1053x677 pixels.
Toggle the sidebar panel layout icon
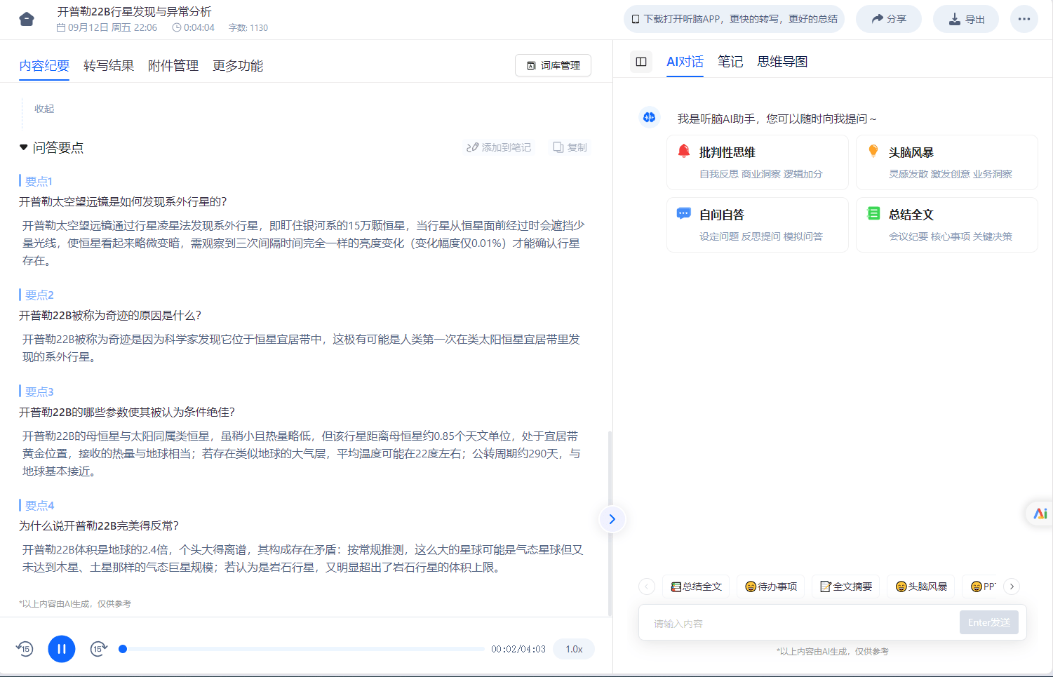coord(640,62)
